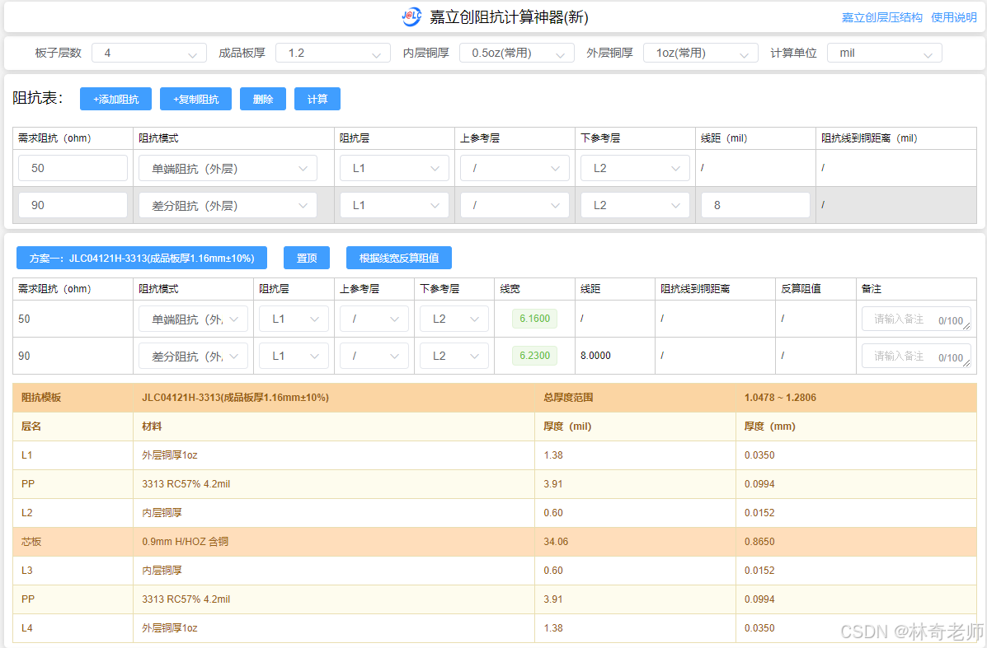The image size is (987, 648).
Task: Open 上参考层 dropdown in 90 ohm input row
Action: coord(515,205)
